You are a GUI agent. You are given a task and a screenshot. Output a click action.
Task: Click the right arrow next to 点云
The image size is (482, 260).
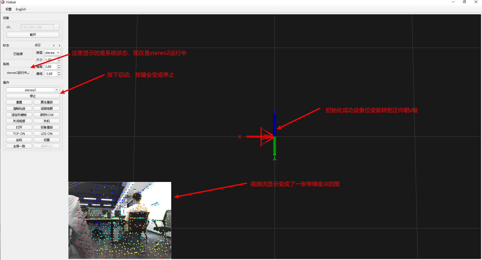(60, 45)
